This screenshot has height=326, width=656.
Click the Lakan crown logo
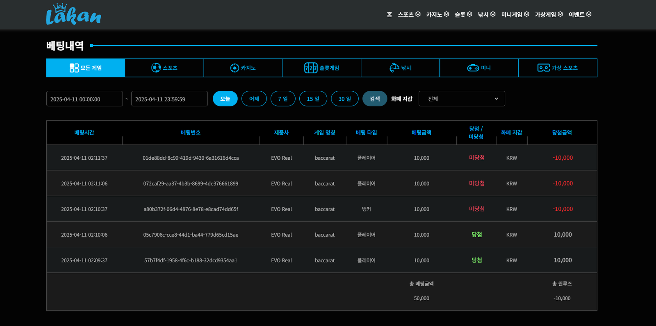tap(73, 15)
